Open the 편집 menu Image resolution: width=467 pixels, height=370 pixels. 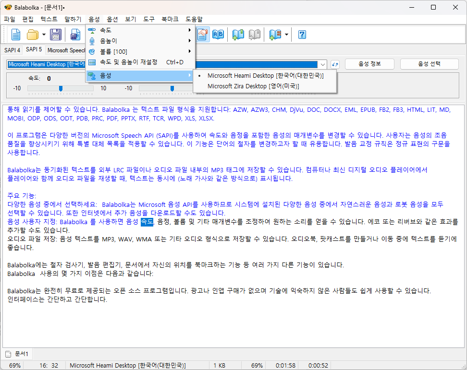coord(28,19)
